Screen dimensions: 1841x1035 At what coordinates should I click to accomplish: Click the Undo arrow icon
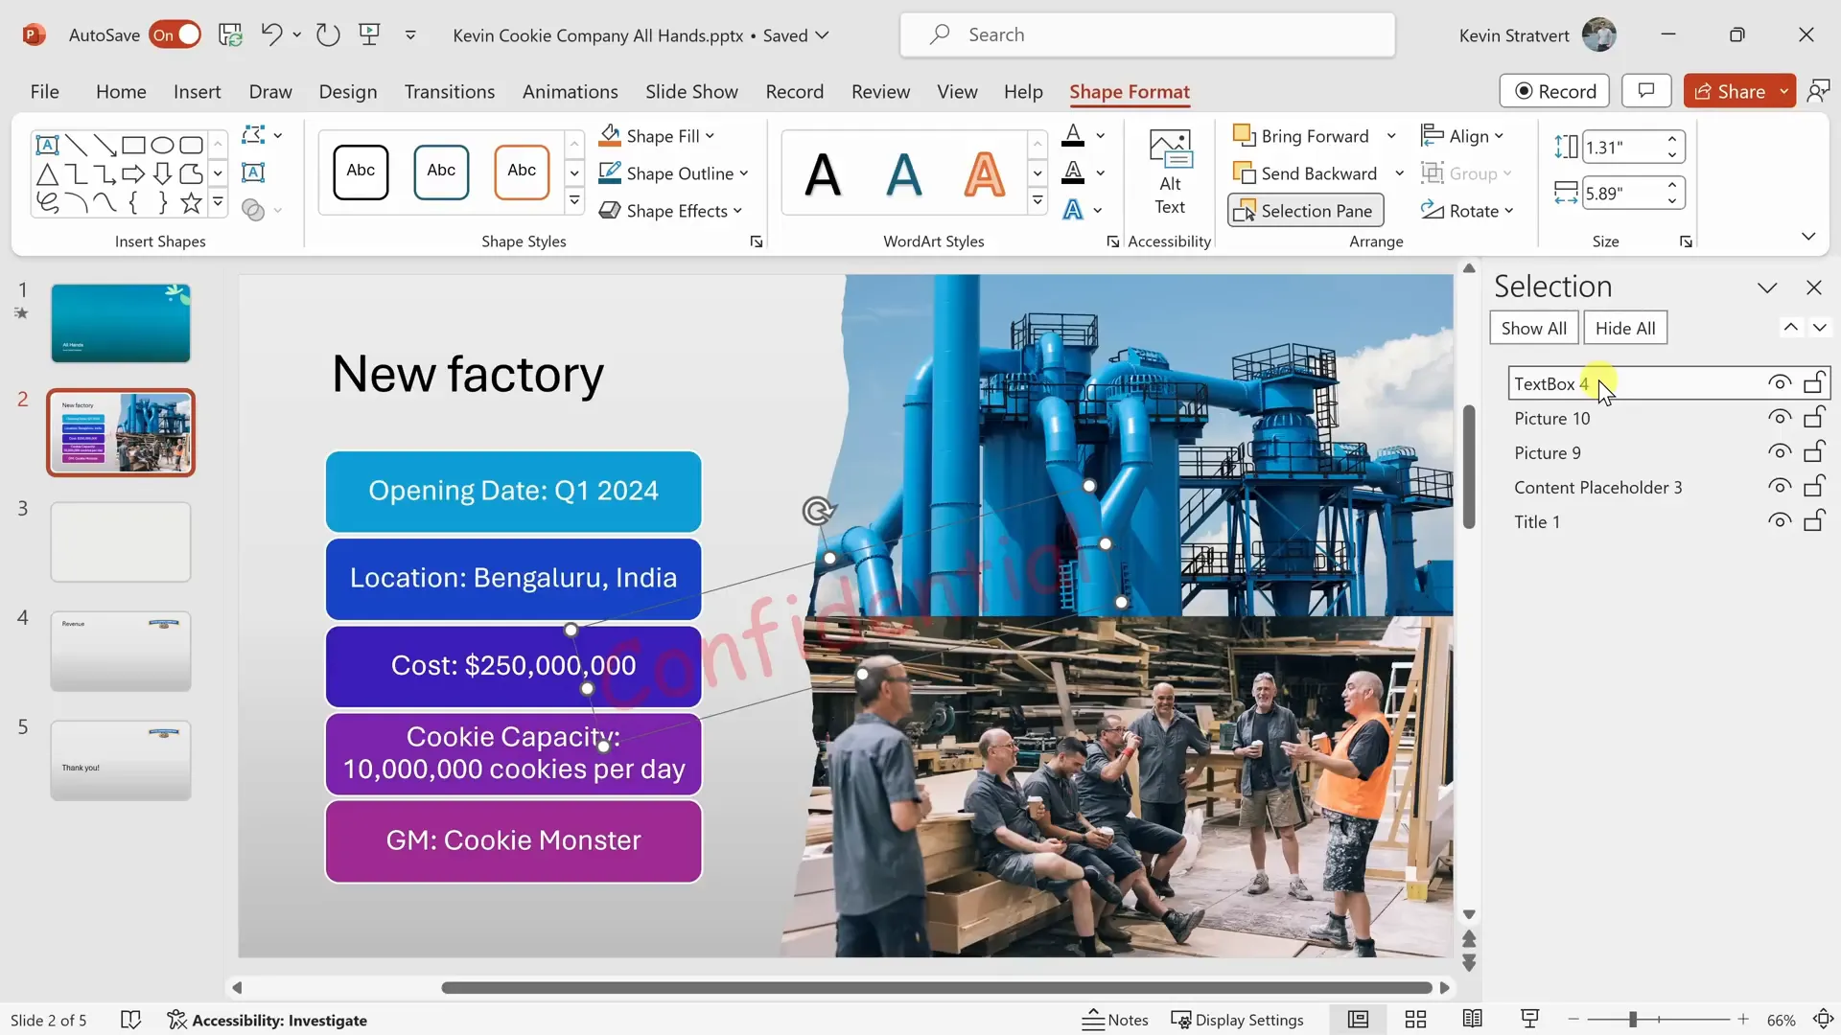[271, 35]
